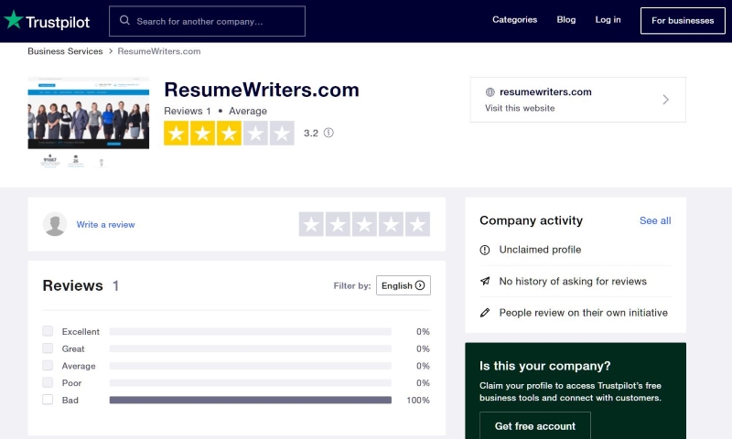Check the Bad filter checkbox
The height and width of the screenshot is (439, 732).
48,400
